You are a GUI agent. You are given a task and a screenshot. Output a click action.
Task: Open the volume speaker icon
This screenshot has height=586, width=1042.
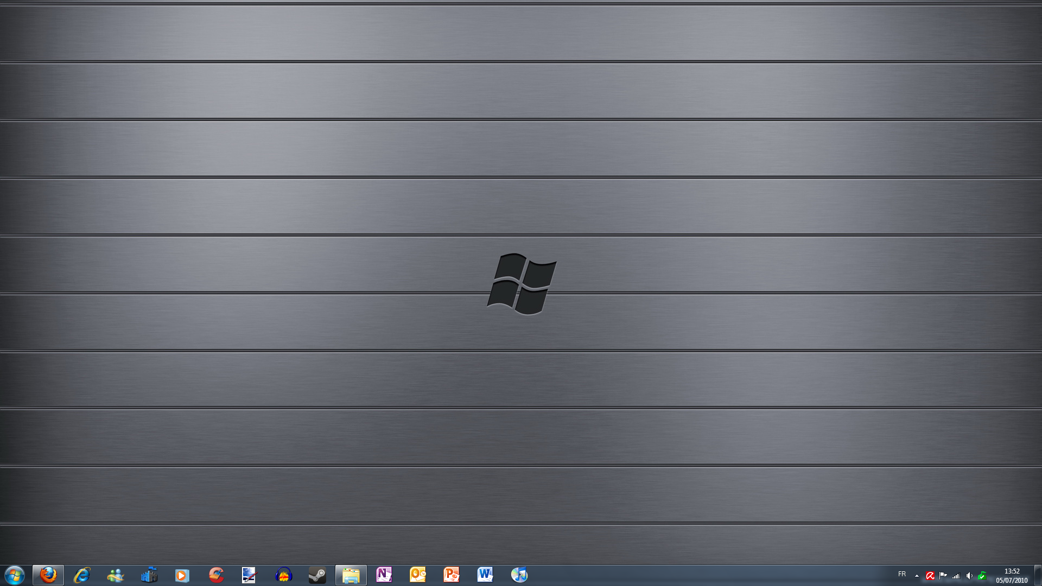[969, 576]
